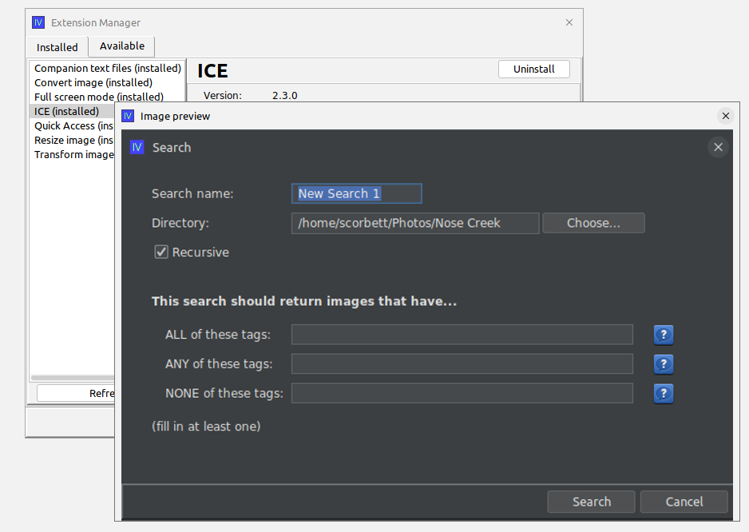Click the help icon beside ALL of these tags
The height and width of the screenshot is (532, 749).
pos(664,335)
